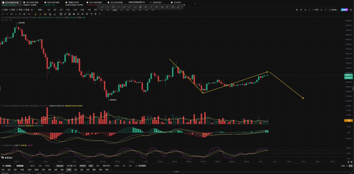Select the line tool in left drawing row

pyautogui.click(x=3, y=14)
